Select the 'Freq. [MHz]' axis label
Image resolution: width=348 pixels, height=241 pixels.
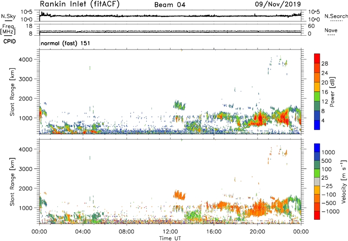pyautogui.click(x=8, y=30)
